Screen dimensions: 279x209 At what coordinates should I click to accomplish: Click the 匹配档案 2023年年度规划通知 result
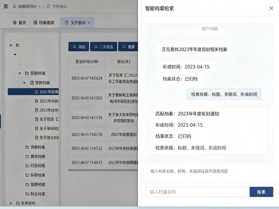[187, 114]
